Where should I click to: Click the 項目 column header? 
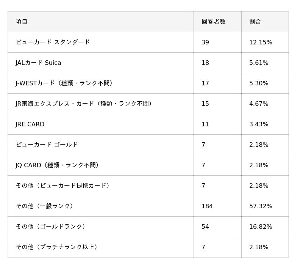point(22,22)
